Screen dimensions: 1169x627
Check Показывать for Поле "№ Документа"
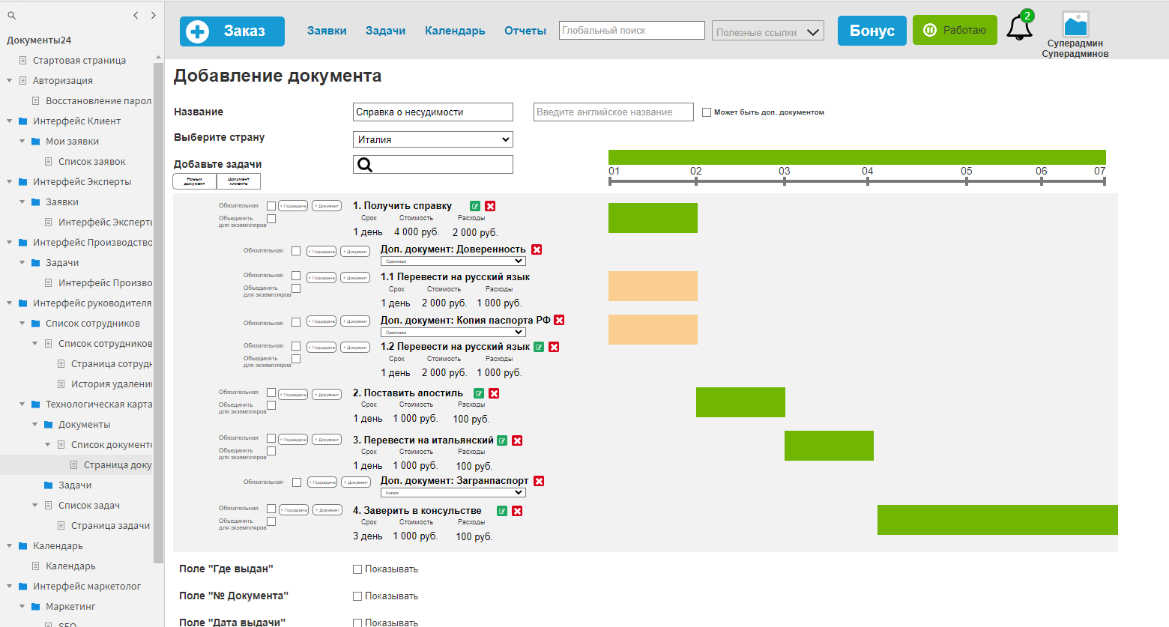tap(357, 596)
